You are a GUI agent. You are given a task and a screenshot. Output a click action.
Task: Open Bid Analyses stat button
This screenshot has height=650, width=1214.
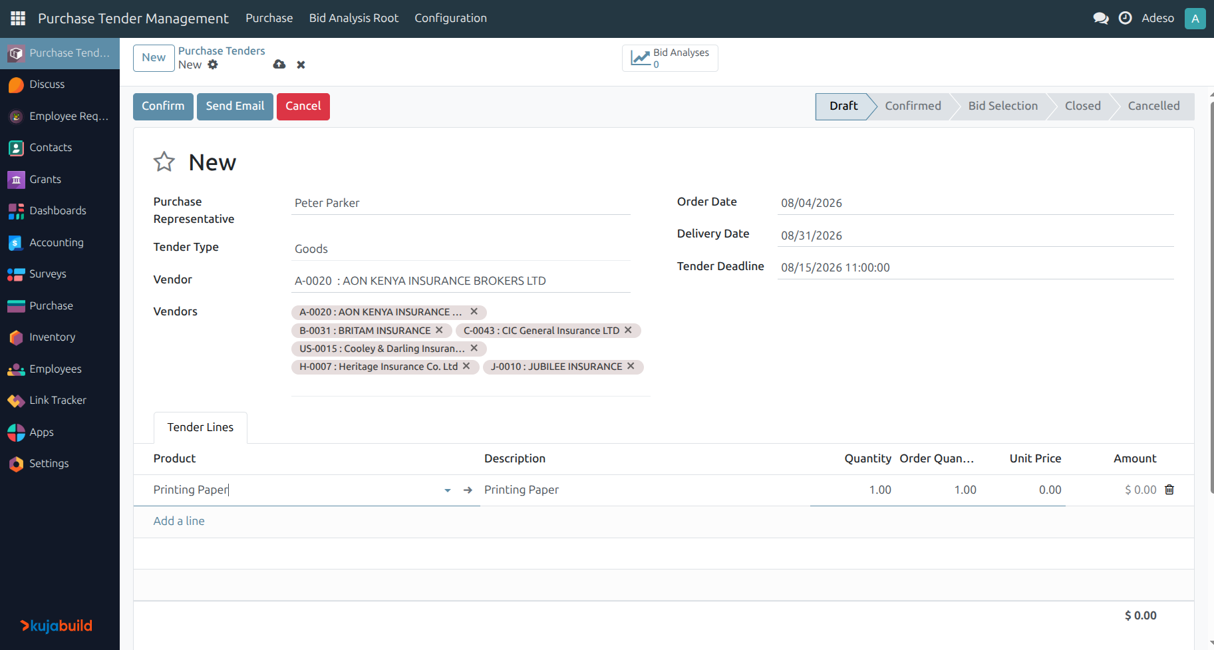(x=670, y=58)
